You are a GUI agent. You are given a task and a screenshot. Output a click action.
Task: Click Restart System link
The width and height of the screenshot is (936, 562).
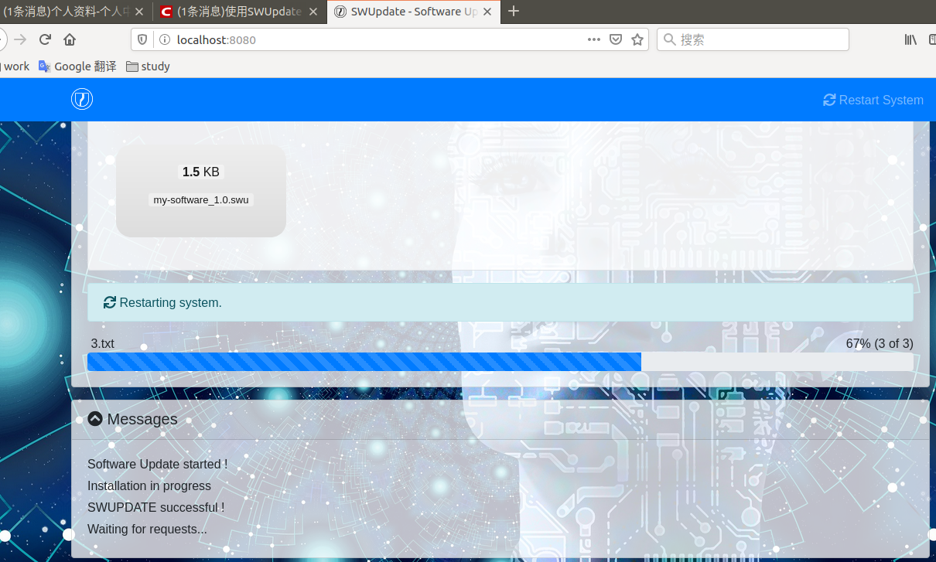(x=873, y=100)
